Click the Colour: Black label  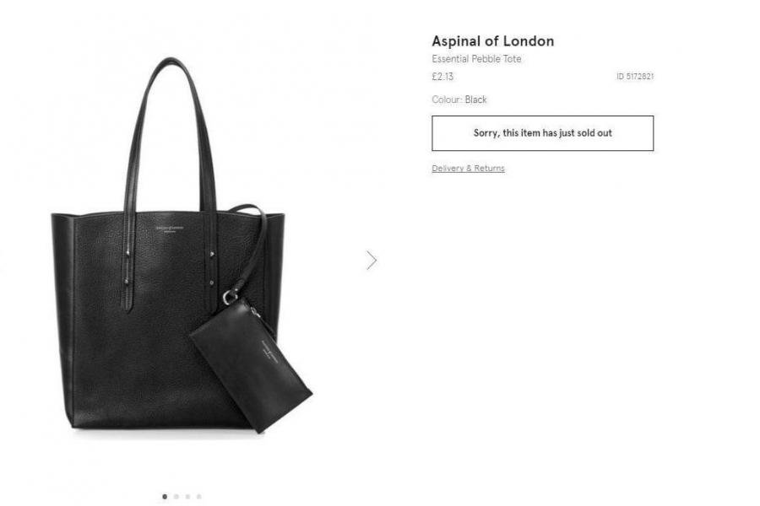(x=459, y=100)
